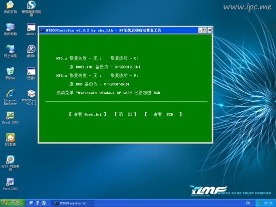276x207 pixels.
Task: Close the NTBOOTautofix window
Action: pyautogui.click(x=210, y=30)
